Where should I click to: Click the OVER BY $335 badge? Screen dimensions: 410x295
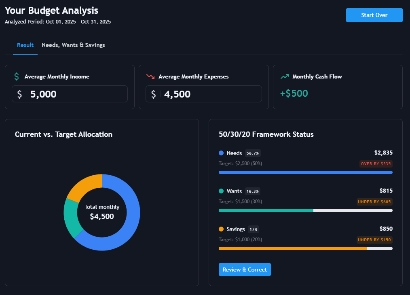[376, 164]
